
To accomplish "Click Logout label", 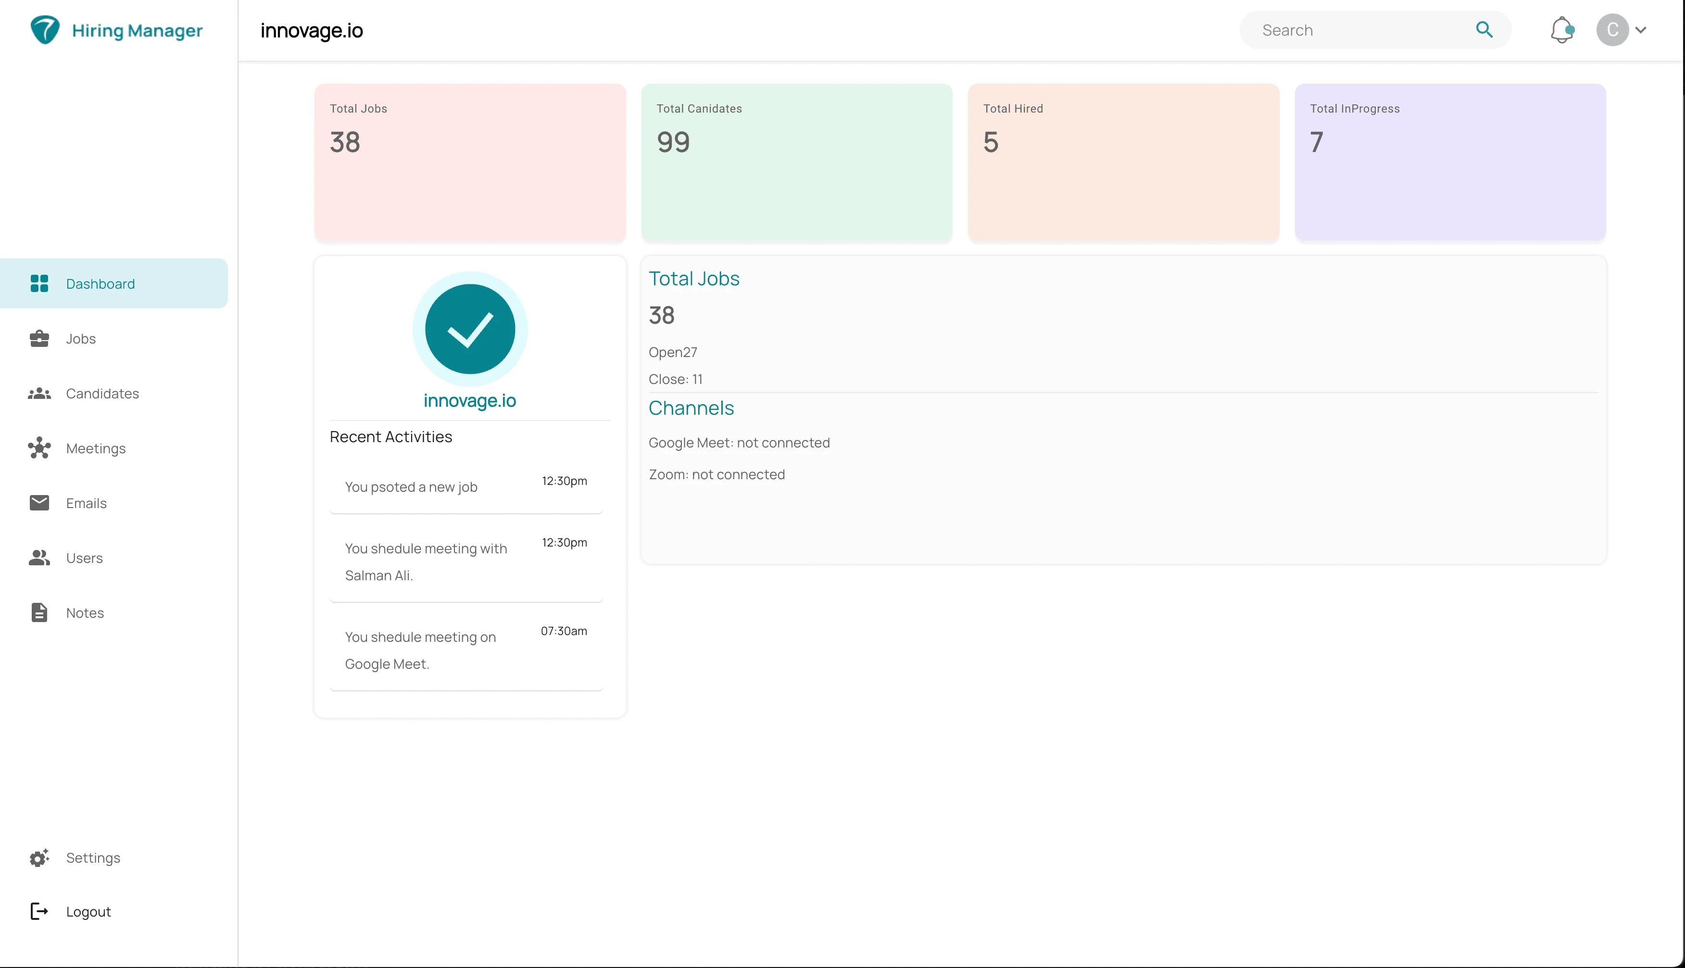I will pos(88,912).
